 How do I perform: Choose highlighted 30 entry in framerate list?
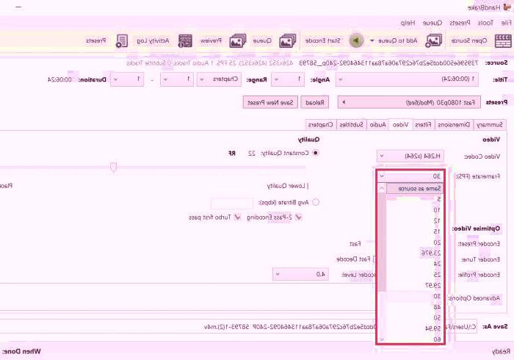coord(415,296)
